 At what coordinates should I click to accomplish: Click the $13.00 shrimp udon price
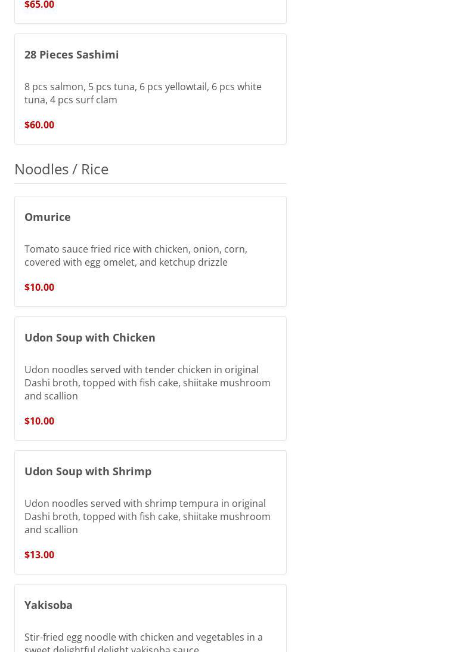(x=39, y=555)
